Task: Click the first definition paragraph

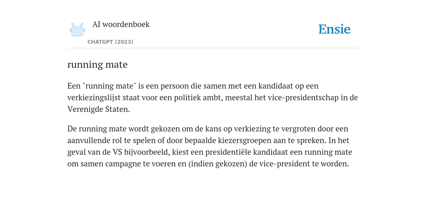Action: tap(213, 97)
